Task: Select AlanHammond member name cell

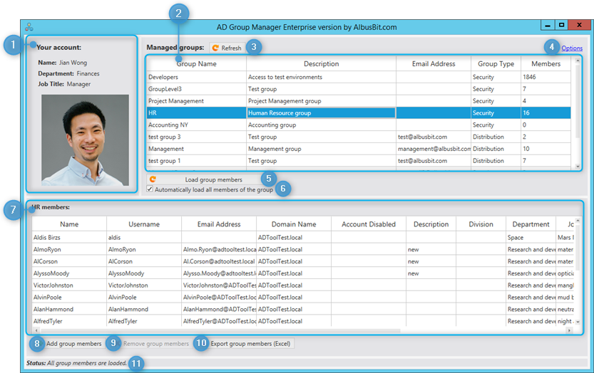Action: 69,309
